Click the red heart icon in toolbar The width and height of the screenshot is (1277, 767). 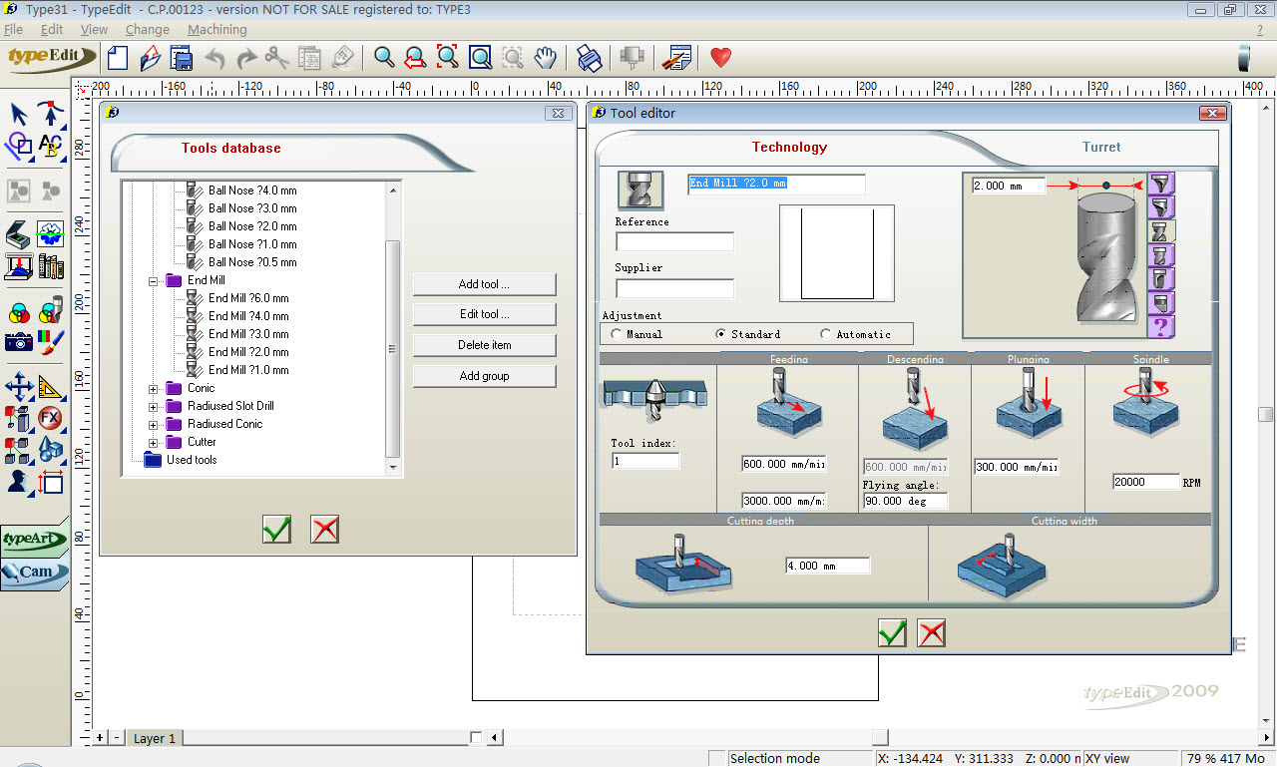click(720, 57)
